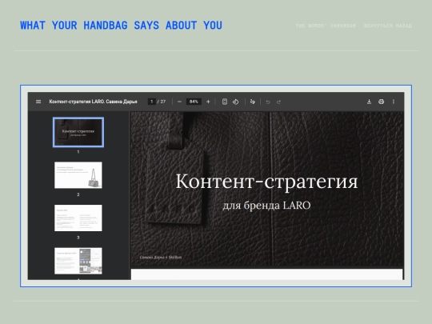Download the PDF document
Image resolution: width=432 pixels, height=324 pixels.
(x=369, y=102)
